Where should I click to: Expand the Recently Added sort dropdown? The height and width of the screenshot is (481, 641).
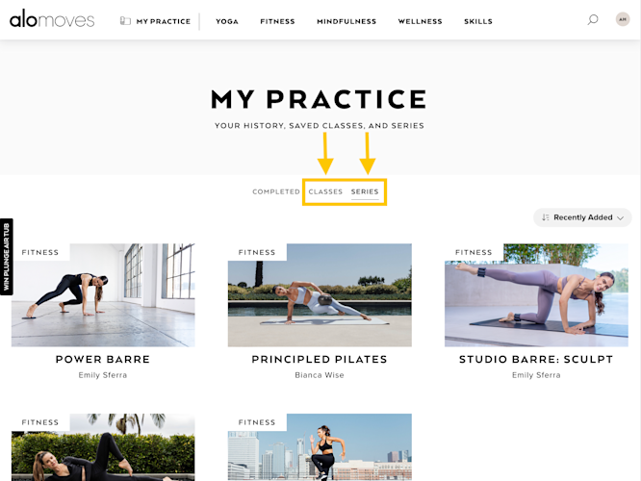(582, 217)
